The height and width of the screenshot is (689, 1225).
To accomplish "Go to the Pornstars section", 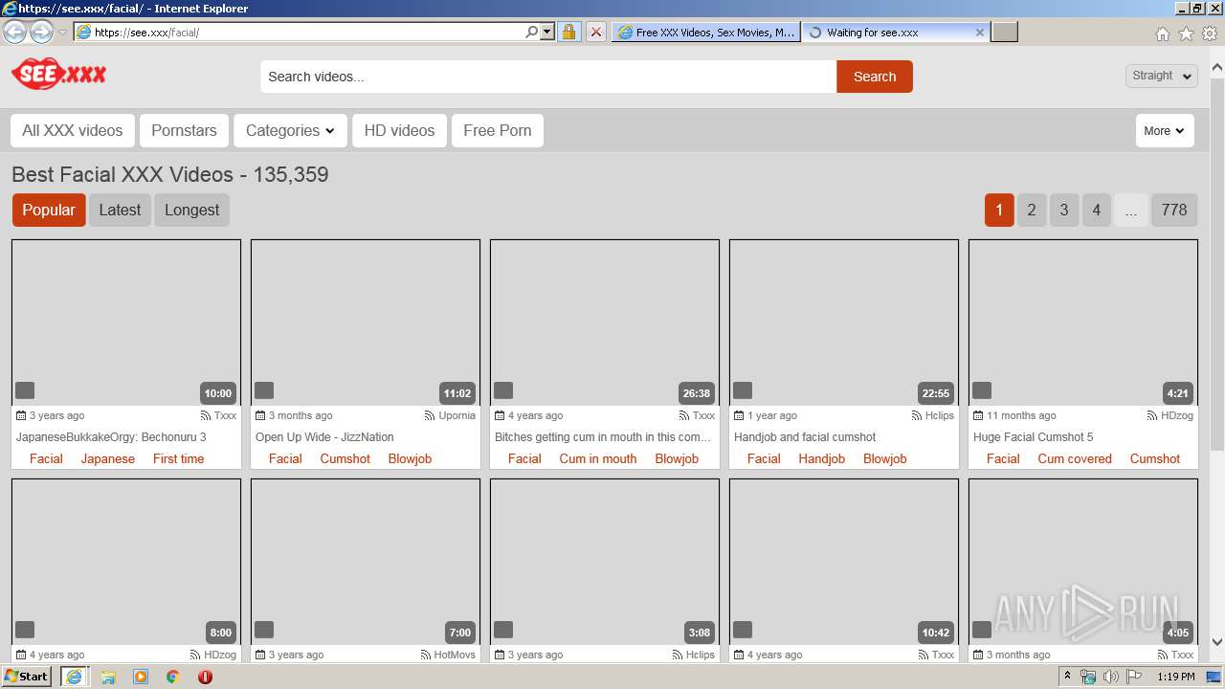I will 184,130.
